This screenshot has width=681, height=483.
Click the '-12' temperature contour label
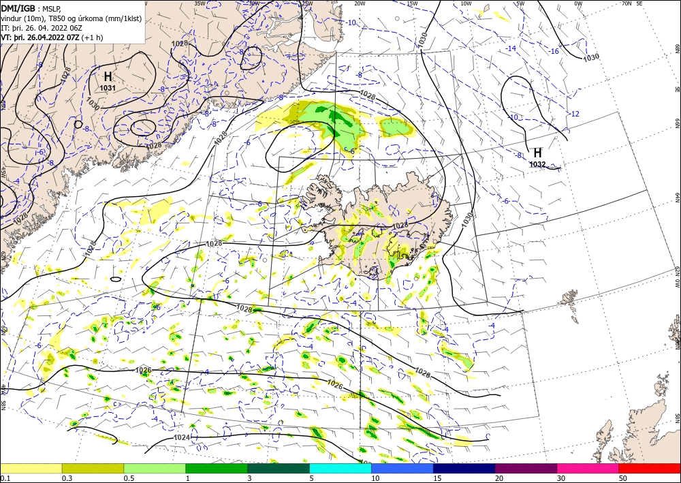(574, 114)
